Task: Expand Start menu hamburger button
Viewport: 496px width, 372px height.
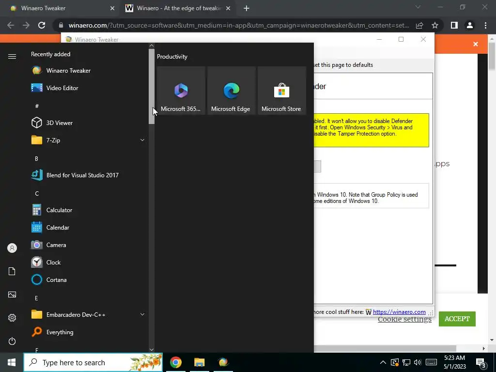Action: (12, 57)
